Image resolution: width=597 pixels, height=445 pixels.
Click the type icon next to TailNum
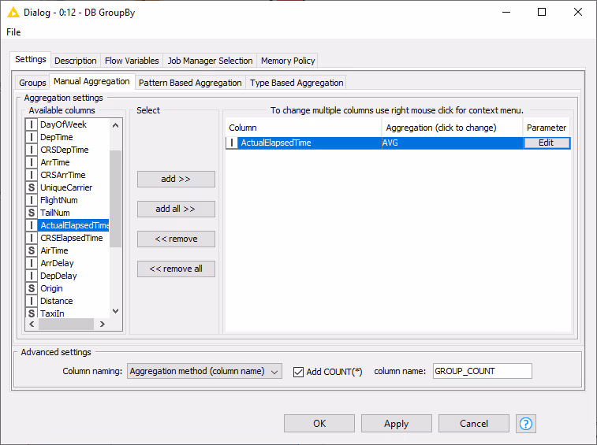point(32,213)
